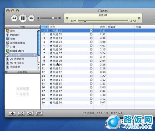
Task: Select the Videos source item icon
Action: coord(7,39)
